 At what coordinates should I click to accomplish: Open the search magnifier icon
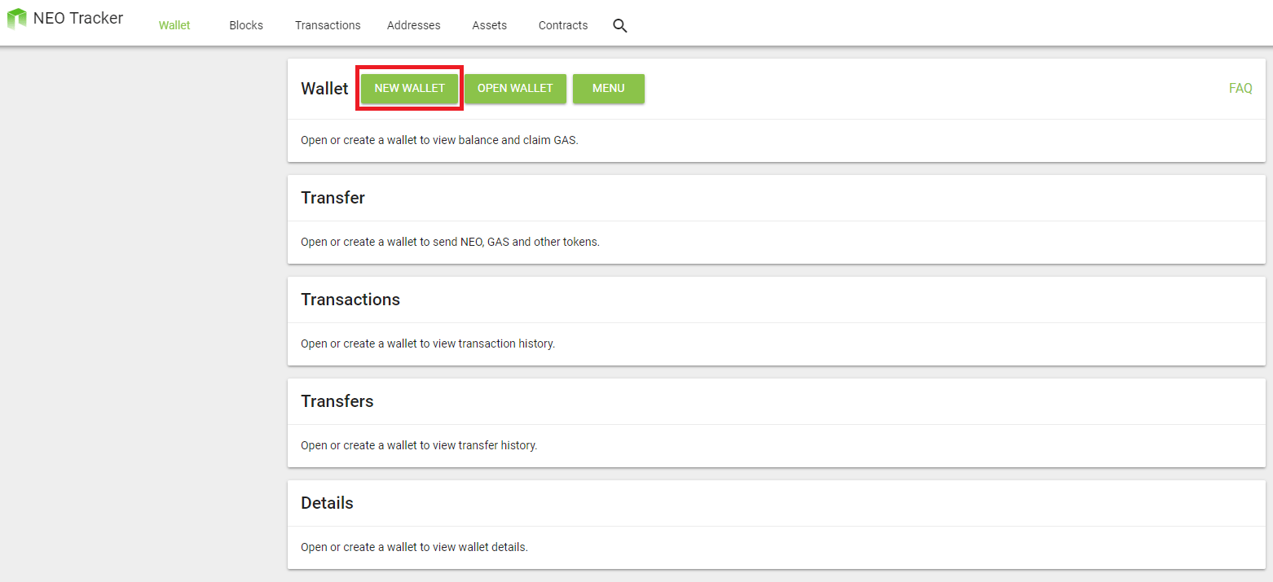619,25
